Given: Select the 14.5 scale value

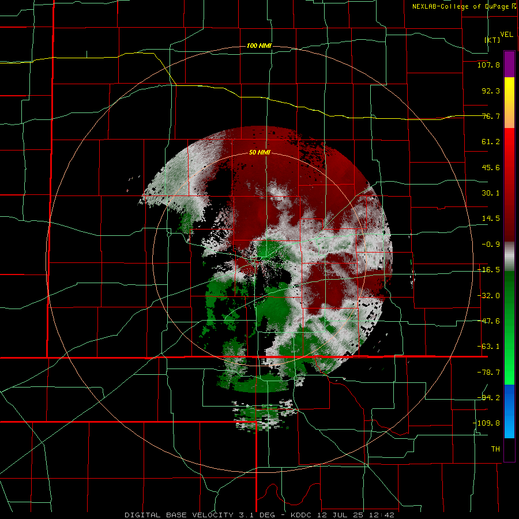Looking at the screenshot, I should (491, 219).
